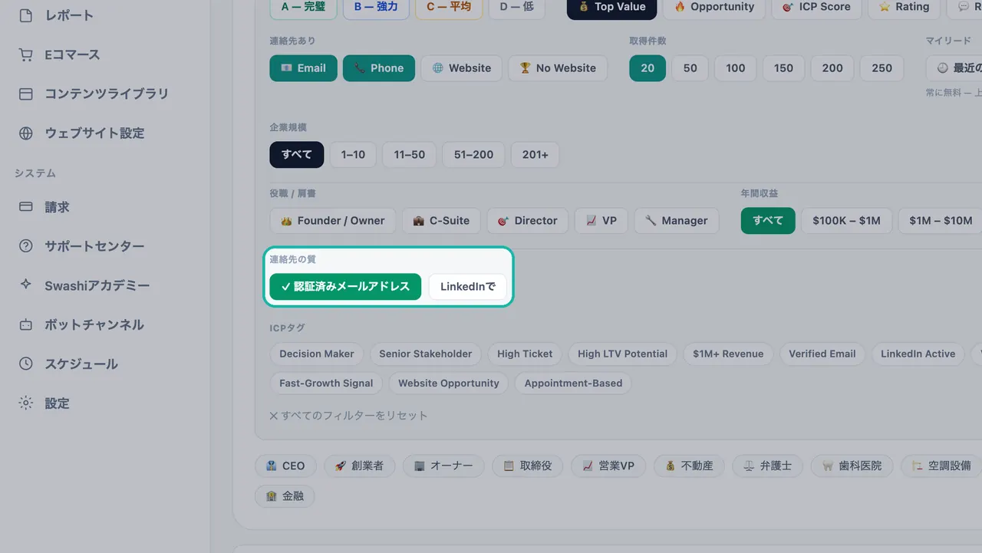Select the Decision Maker ICP tag
Screen dimensions: 982x553
pyautogui.click(x=317, y=354)
